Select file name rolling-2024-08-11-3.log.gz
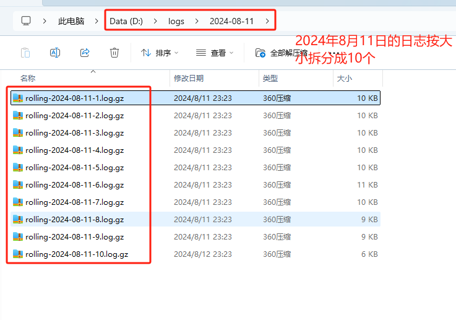 (75, 133)
